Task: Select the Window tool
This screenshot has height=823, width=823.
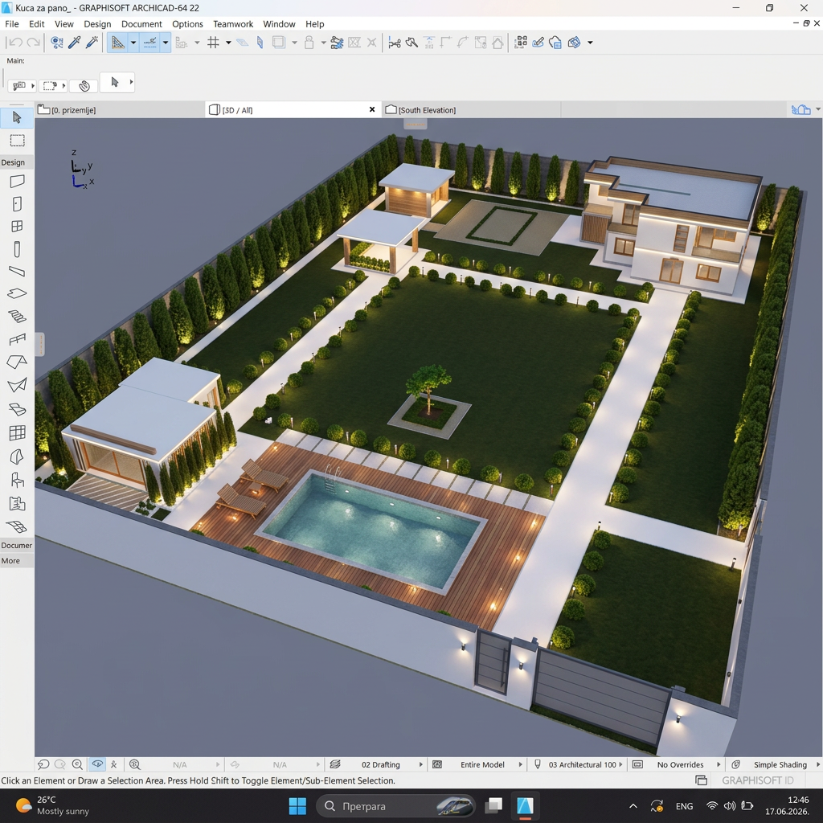Action: (17, 226)
